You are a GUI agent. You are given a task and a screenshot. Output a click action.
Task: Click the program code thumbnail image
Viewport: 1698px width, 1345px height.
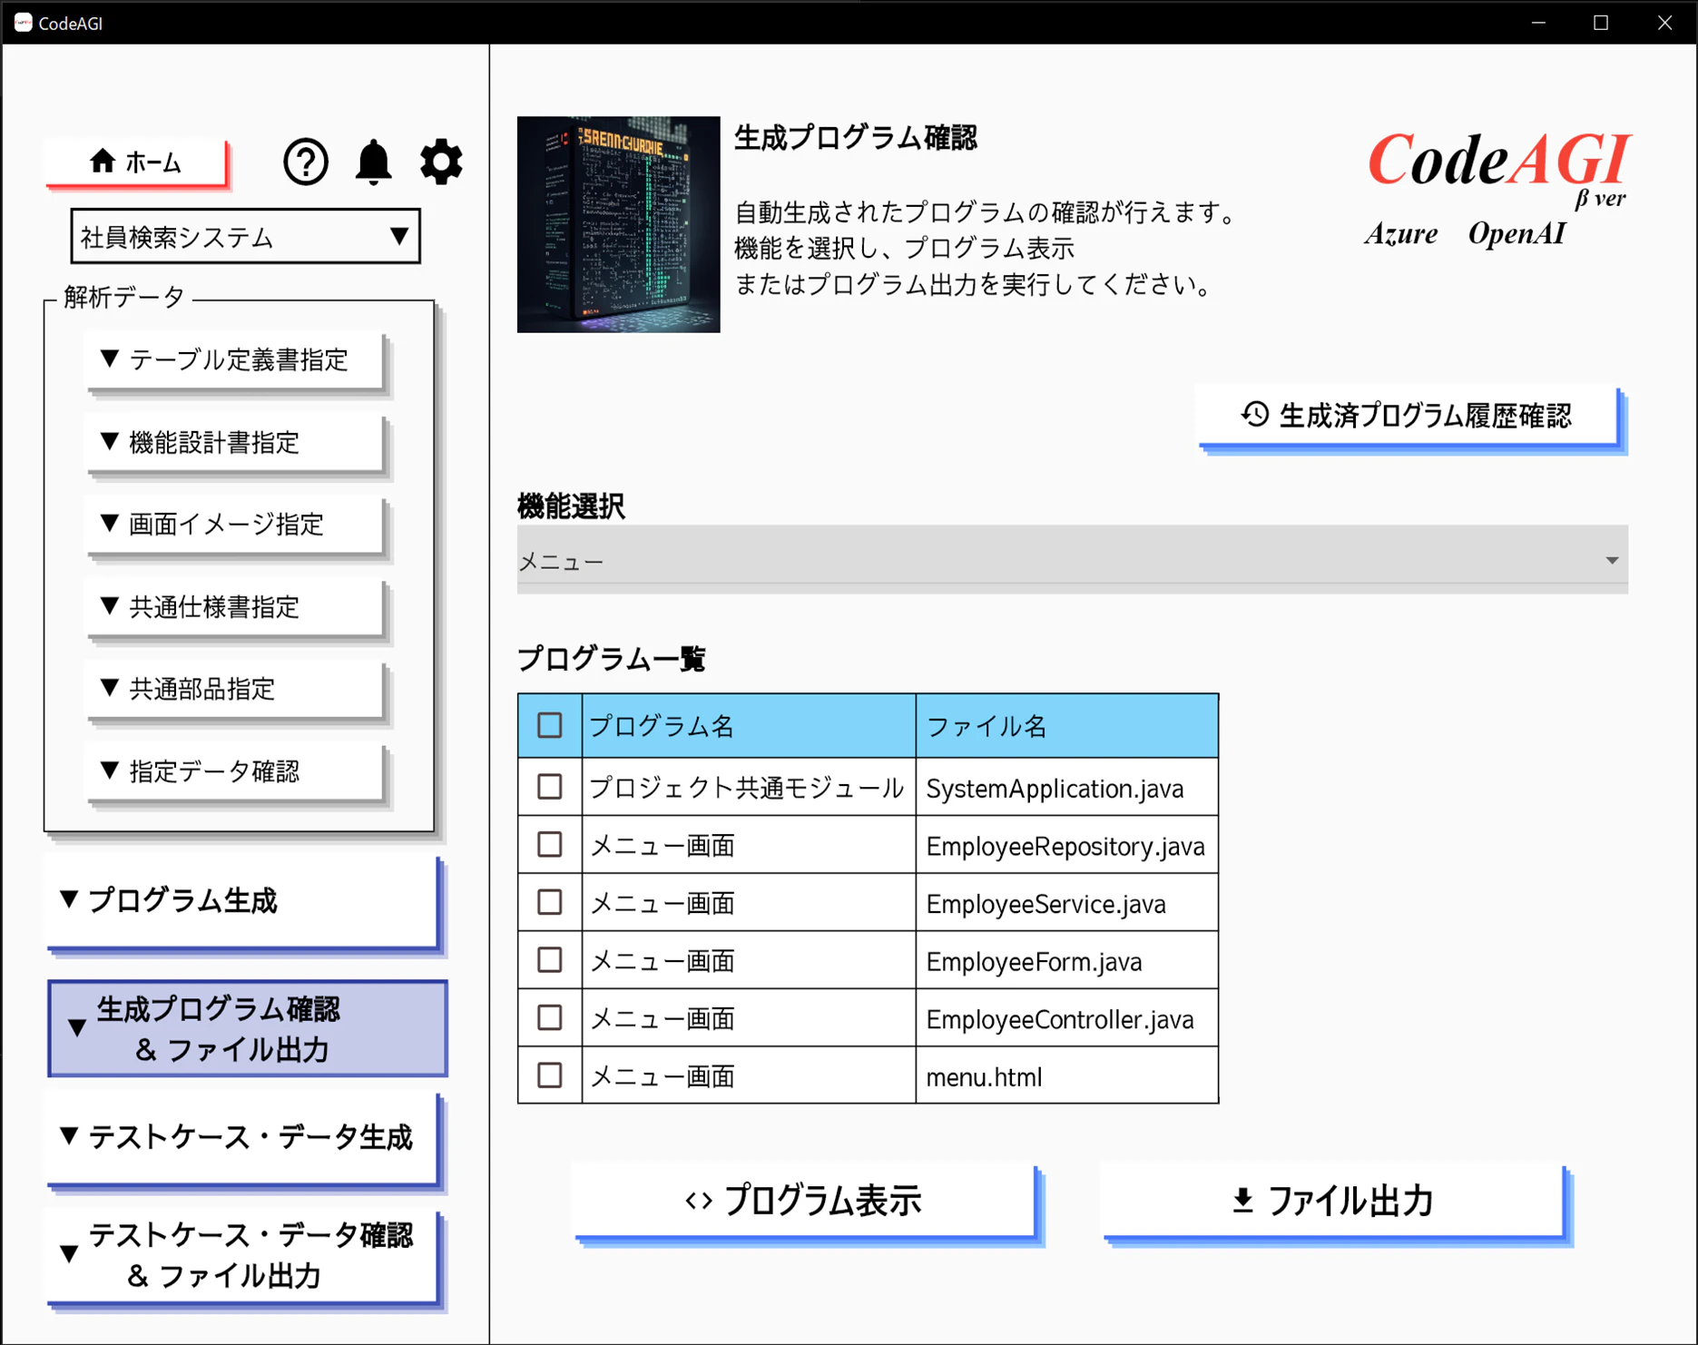pos(619,224)
